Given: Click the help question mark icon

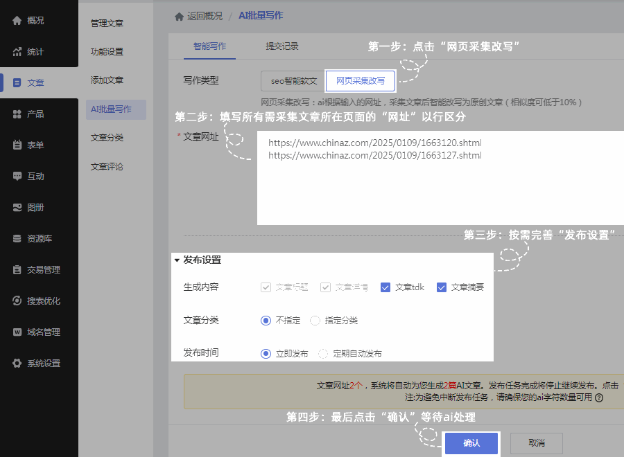Looking at the screenshot, I should click(599, 397).
